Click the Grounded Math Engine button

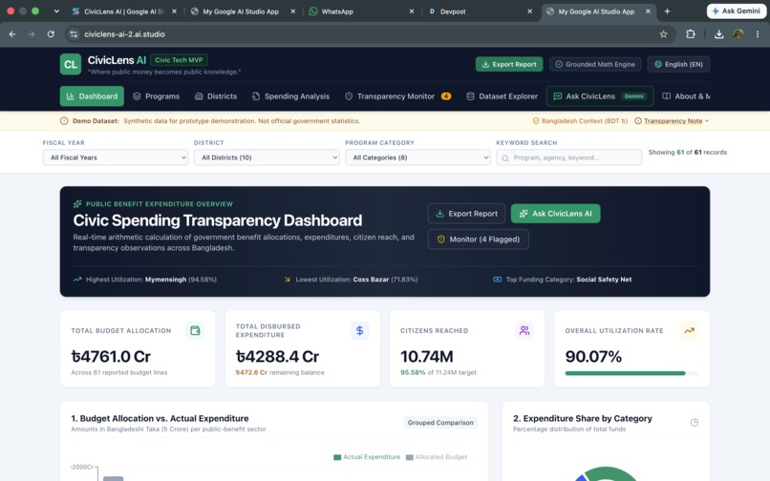[595, 64]
